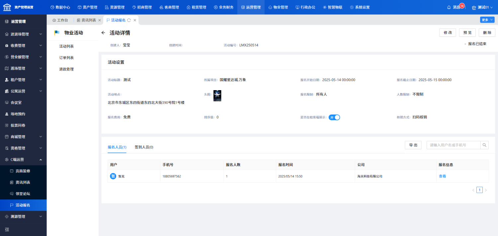Close the 活动报名 tab
This screenshot has width=498, height=236.
(135, 20)
